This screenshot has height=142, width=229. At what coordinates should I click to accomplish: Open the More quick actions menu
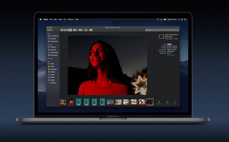pos(175,102)
